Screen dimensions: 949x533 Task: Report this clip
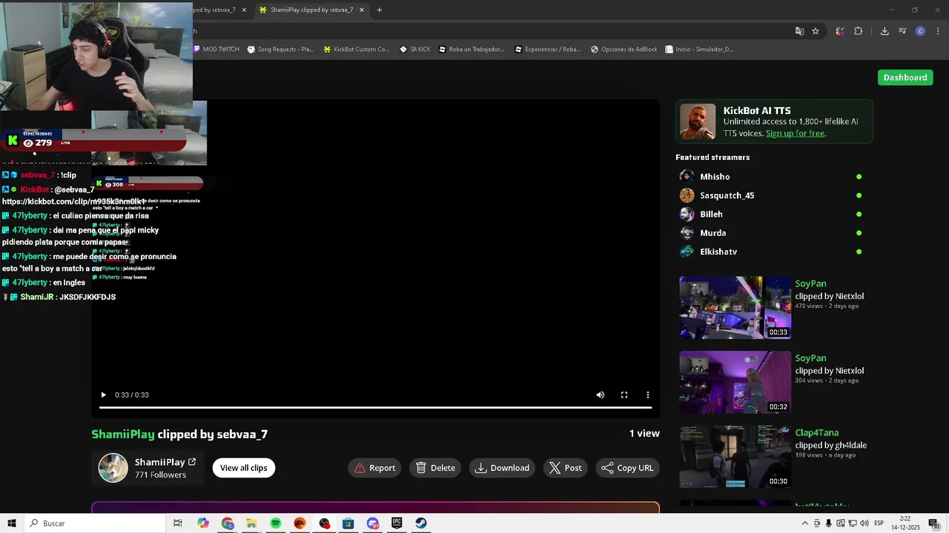pyautogui.click(x=374, y=468)
